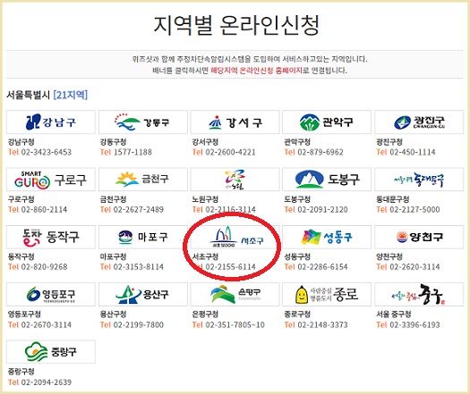470x394 pixels.
Task: Click the 중랑구청 office name
Action: pyautogui.click(x=21, y=372)
